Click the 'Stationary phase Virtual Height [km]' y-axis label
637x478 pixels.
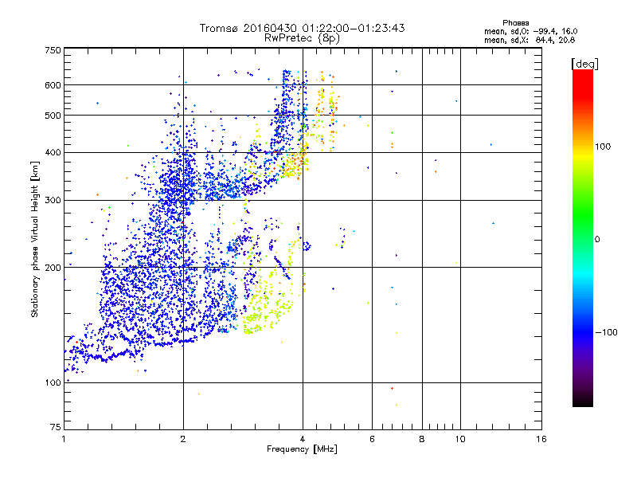(x=34, y=239)
